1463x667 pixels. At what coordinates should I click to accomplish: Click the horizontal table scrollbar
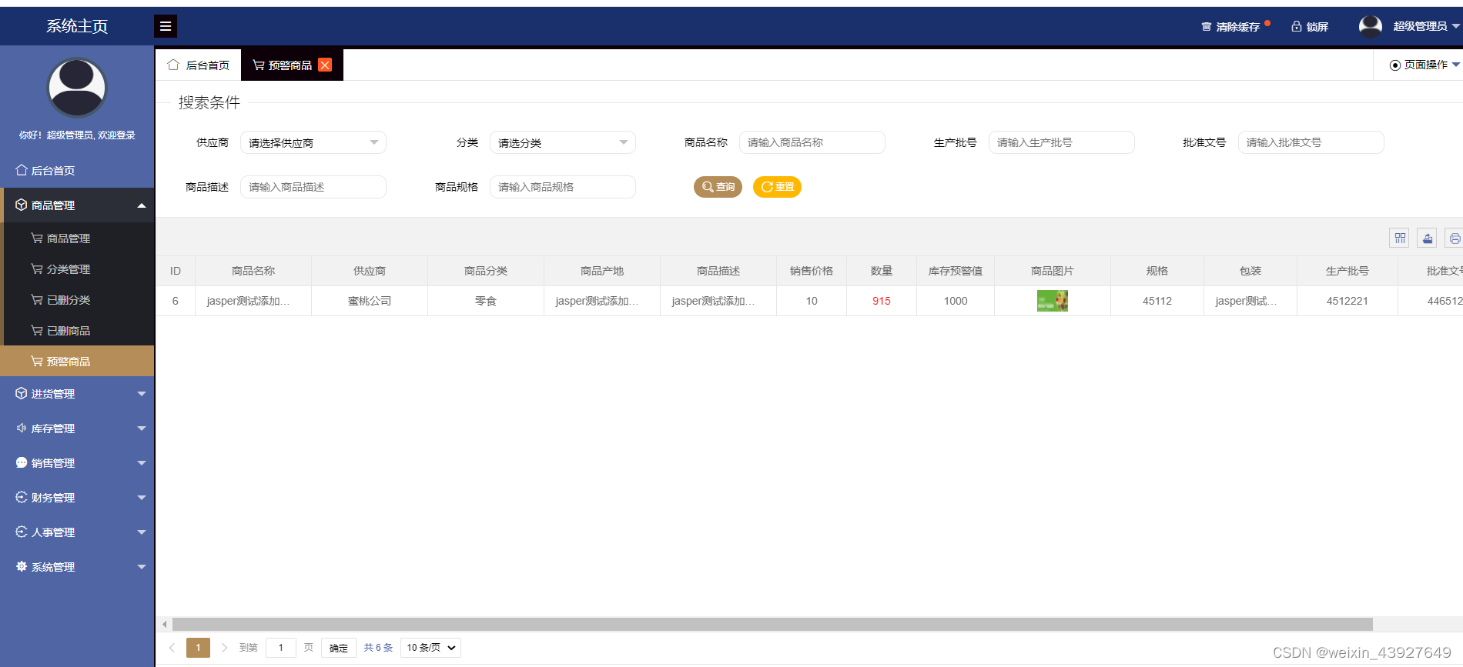coord(772,624)
